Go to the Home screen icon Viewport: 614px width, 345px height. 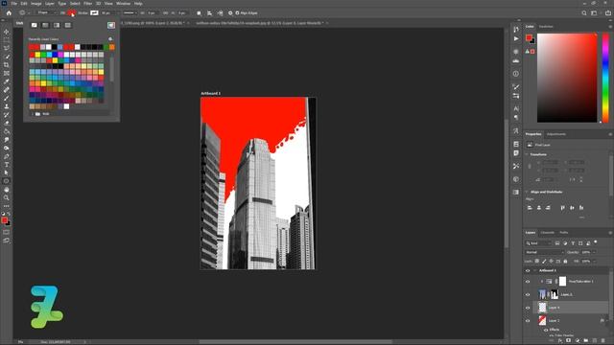point(9,12)
